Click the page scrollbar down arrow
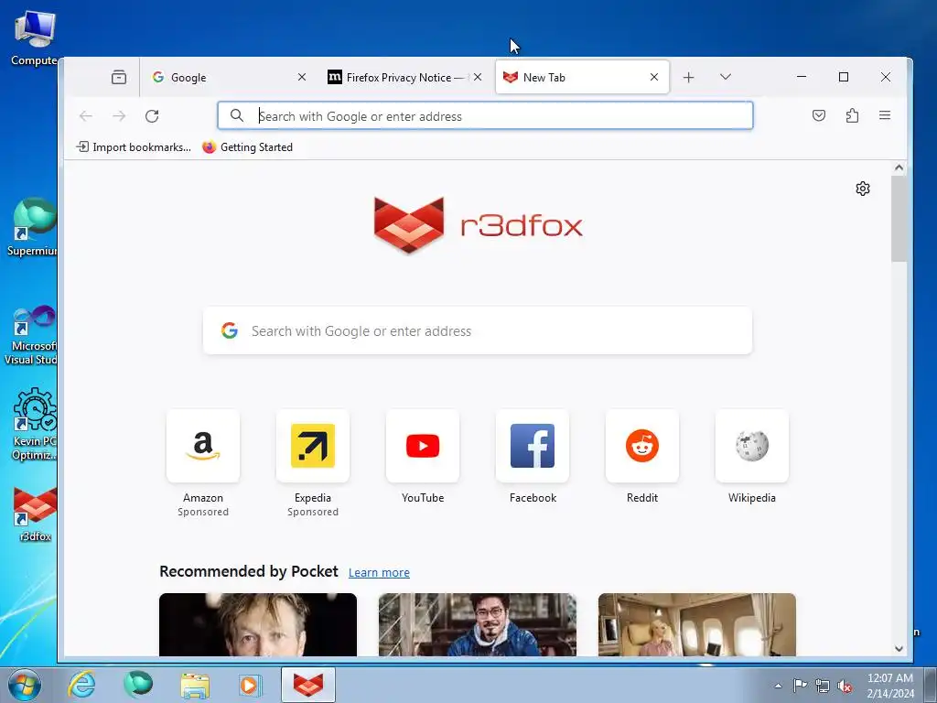 pyautogui.click(x=899, y=649)
